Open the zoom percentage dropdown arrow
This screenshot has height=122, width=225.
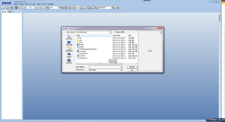[x=58, y=8]
